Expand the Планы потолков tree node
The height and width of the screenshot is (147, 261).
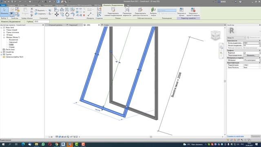[x=4, y=33]
